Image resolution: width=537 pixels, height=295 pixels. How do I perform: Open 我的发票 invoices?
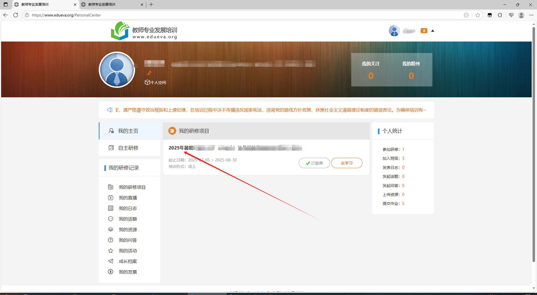point(128,272)
